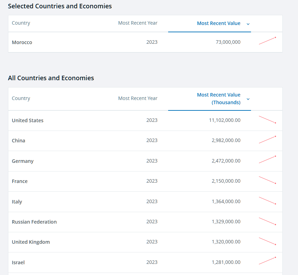This screenshot has width=298, height=275.
Task: Sort by Most Recent Value (Thousands) header
Action: click(219, 99)
